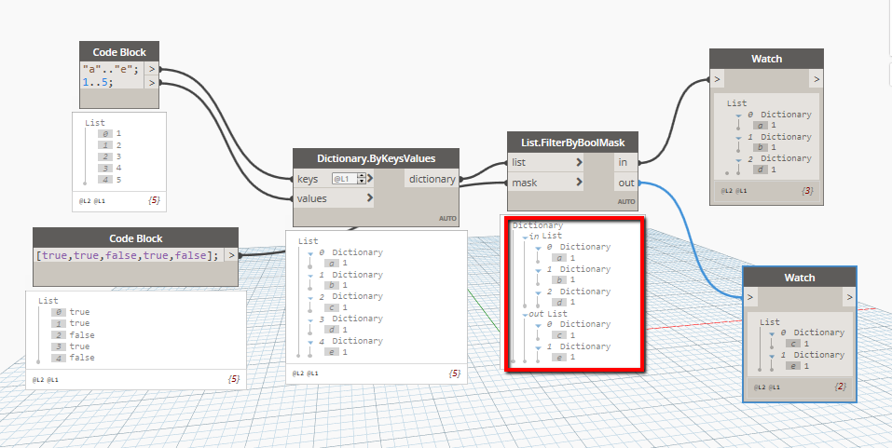Select index 0 row showing value 1 in number list

(x=110, y=133)
